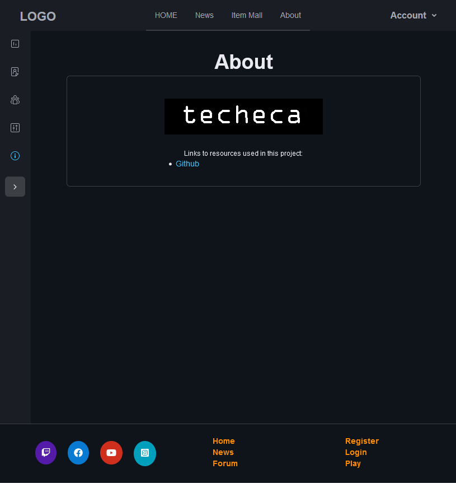Click the Register link in footer
456x483 pixels.
[361, 441]
